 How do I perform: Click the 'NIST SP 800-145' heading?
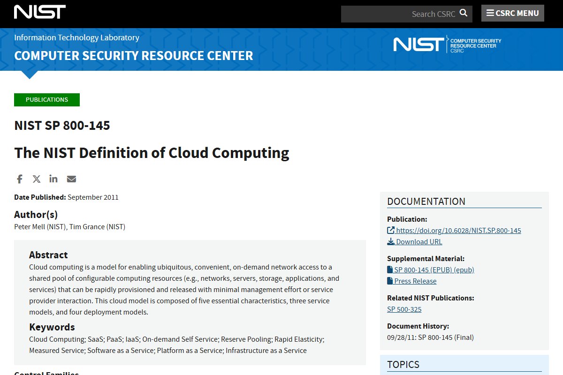click(62, 126)
